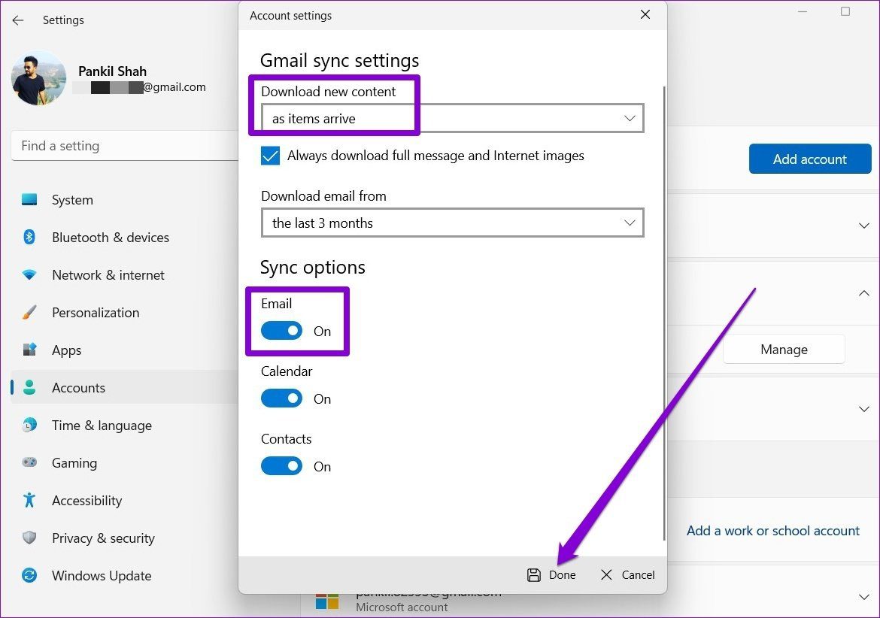Expand the section below Add account
This screenshot has width=880, height=618.
864,226
